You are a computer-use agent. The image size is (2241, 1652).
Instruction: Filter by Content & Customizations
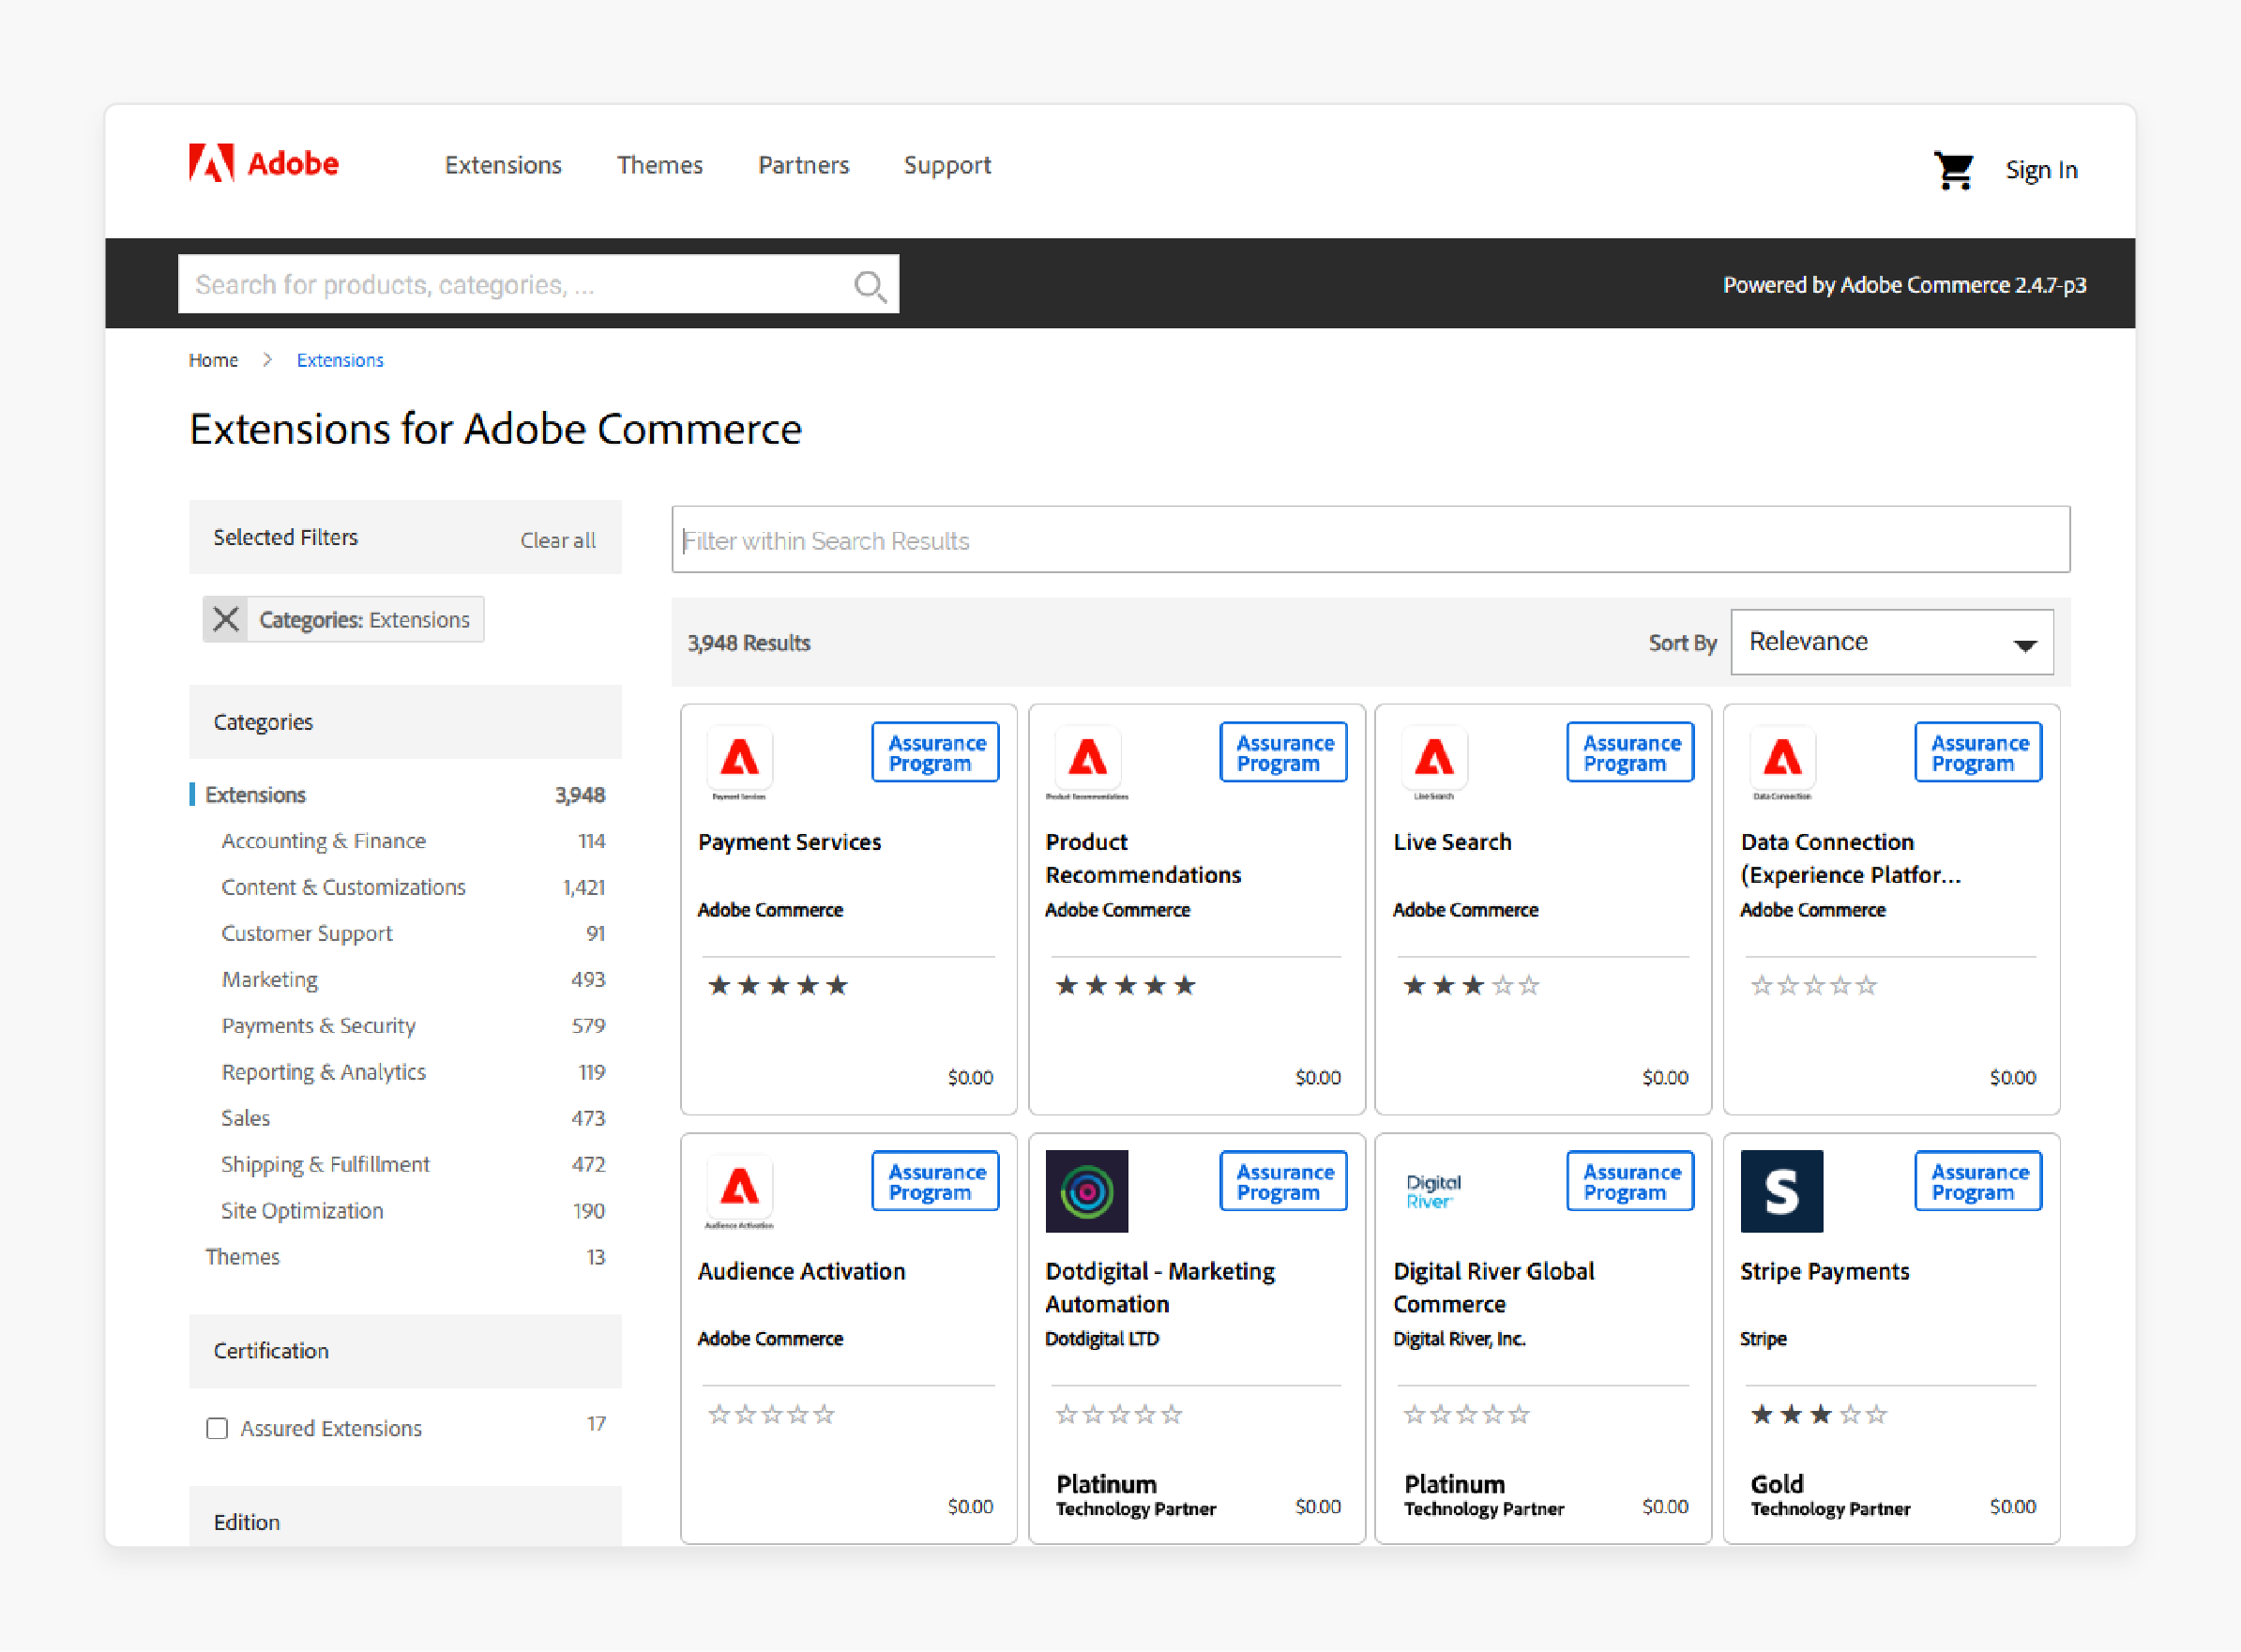point(344,887)
